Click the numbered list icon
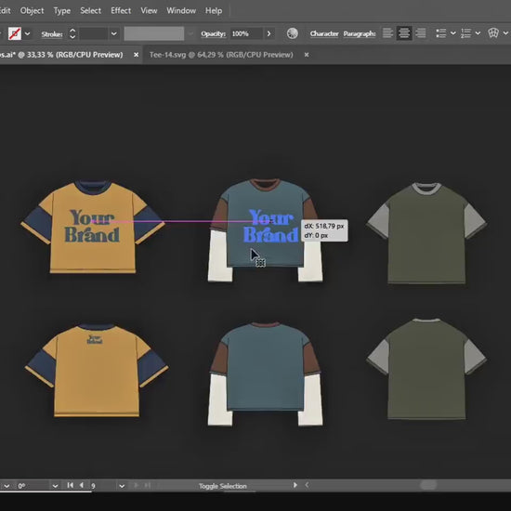 (465, 33)
